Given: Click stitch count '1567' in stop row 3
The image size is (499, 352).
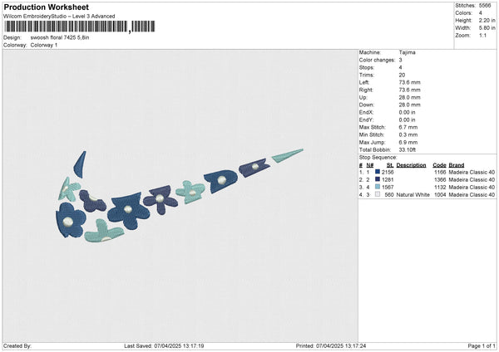Looking at the screenshot, I should [388, 188].
